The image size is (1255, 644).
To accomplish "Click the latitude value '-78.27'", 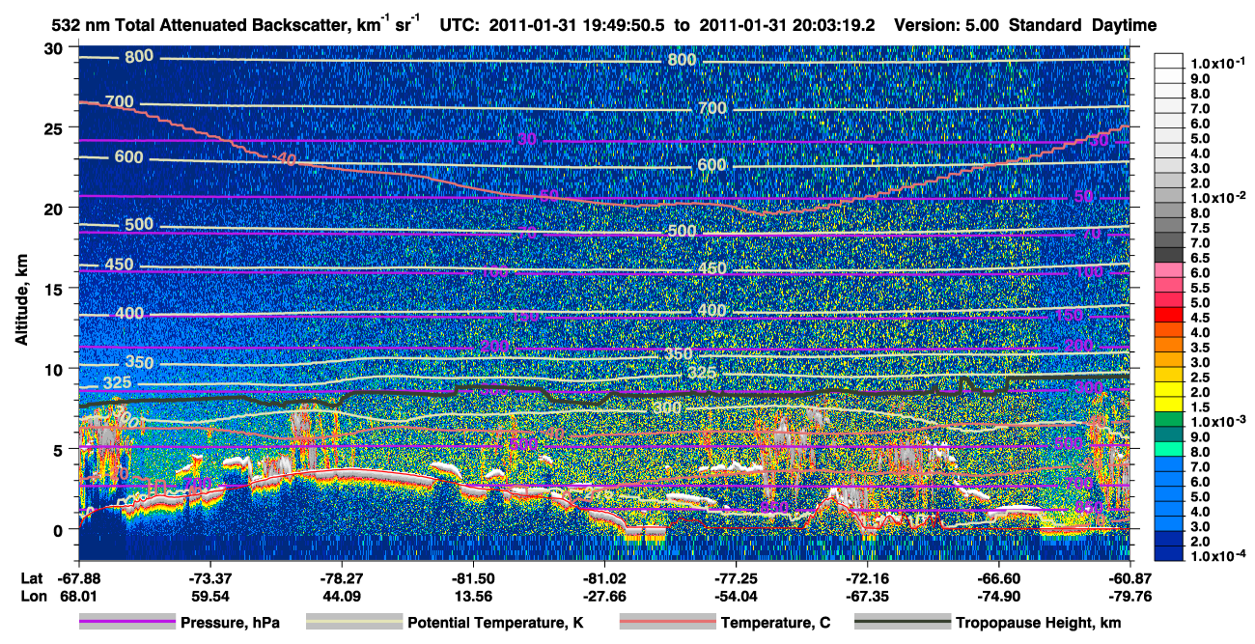I will coord(341,578).
